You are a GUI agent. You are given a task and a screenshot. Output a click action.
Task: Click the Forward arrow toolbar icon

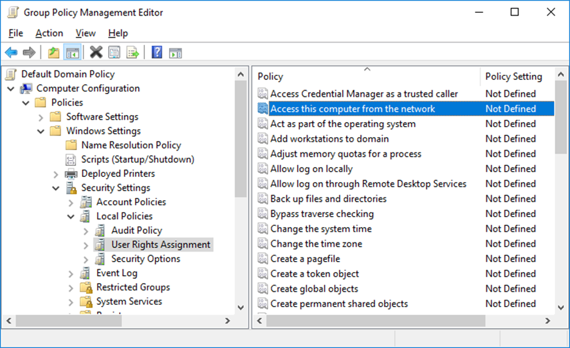coord(29,53)
